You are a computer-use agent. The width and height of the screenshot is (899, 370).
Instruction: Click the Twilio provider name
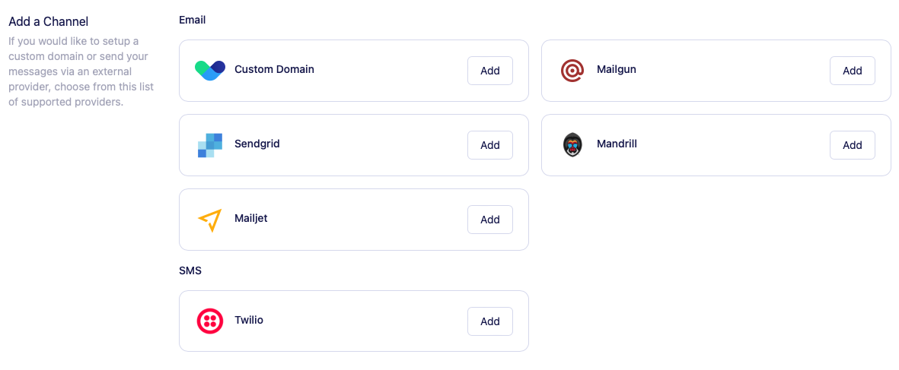(x=249, y=320)
